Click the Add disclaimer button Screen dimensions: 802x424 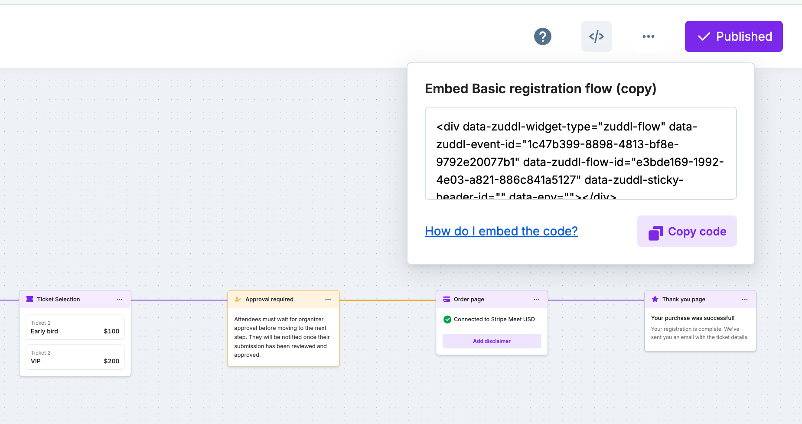(x=492, y=341)
